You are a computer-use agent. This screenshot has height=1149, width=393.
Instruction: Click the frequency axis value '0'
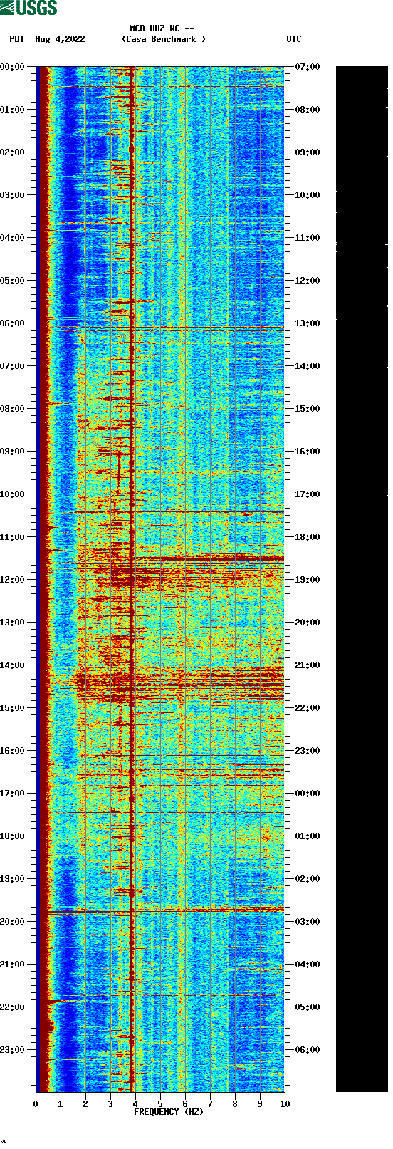tap(36, 1104)
